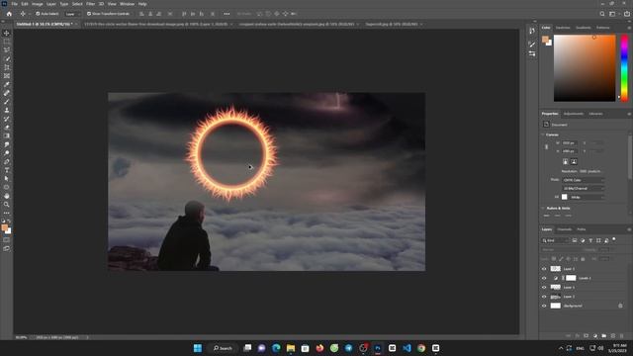Select the Gradient tool
The width and height of the screenshot is (633, 356).
click(7, 135)
